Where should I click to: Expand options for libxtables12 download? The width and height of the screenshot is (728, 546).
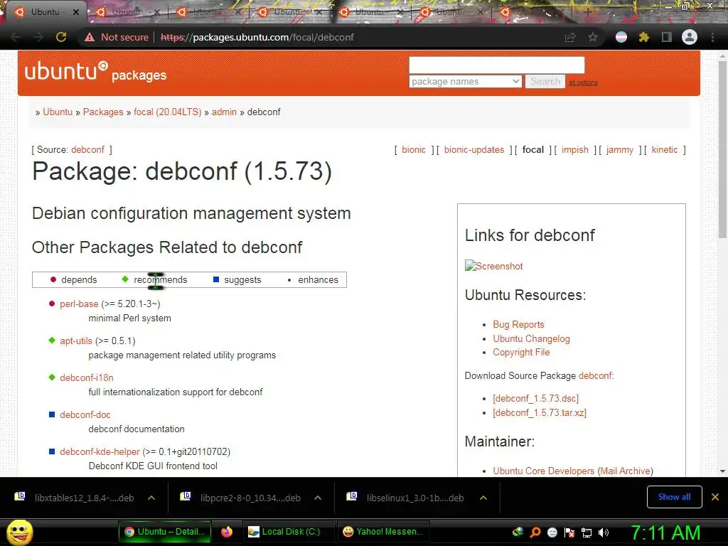pyautogui.click(x=151, y=498)
